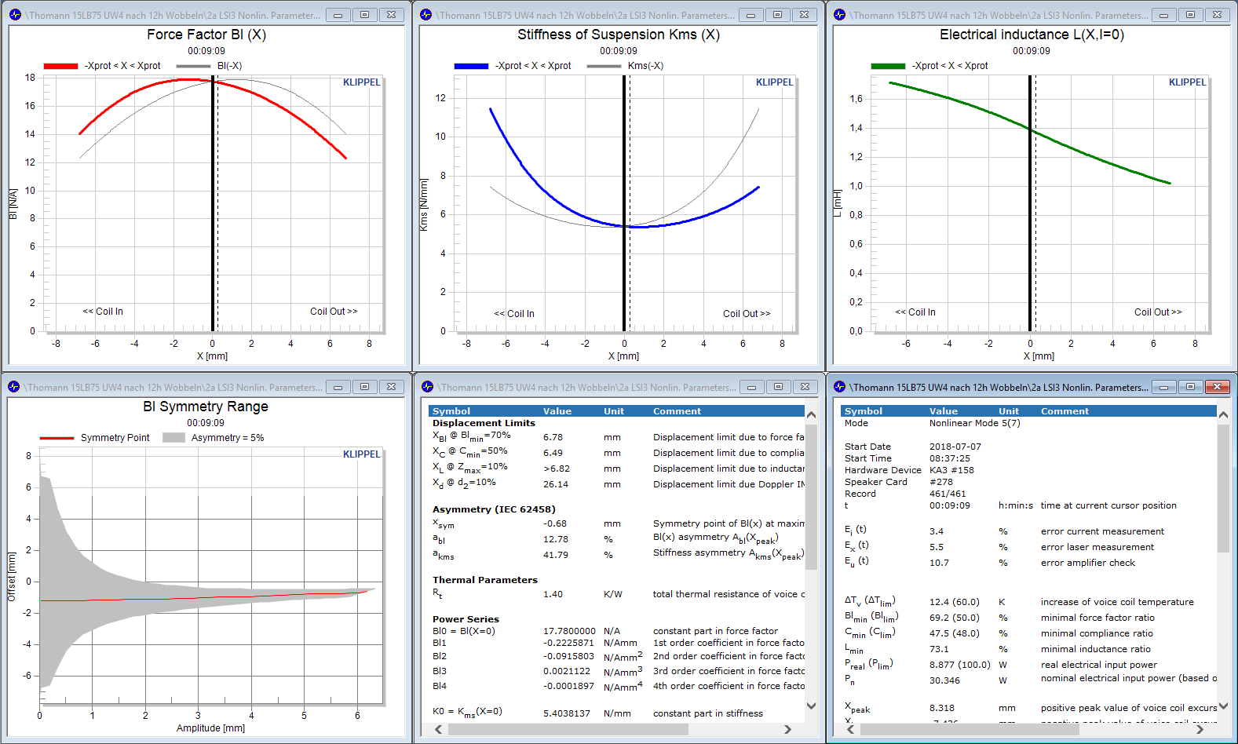The width and height of the screenshot is (1238, 744).
Task: Minimize the Stiffness of Suspension Kms window
Action: coord(750,15)
